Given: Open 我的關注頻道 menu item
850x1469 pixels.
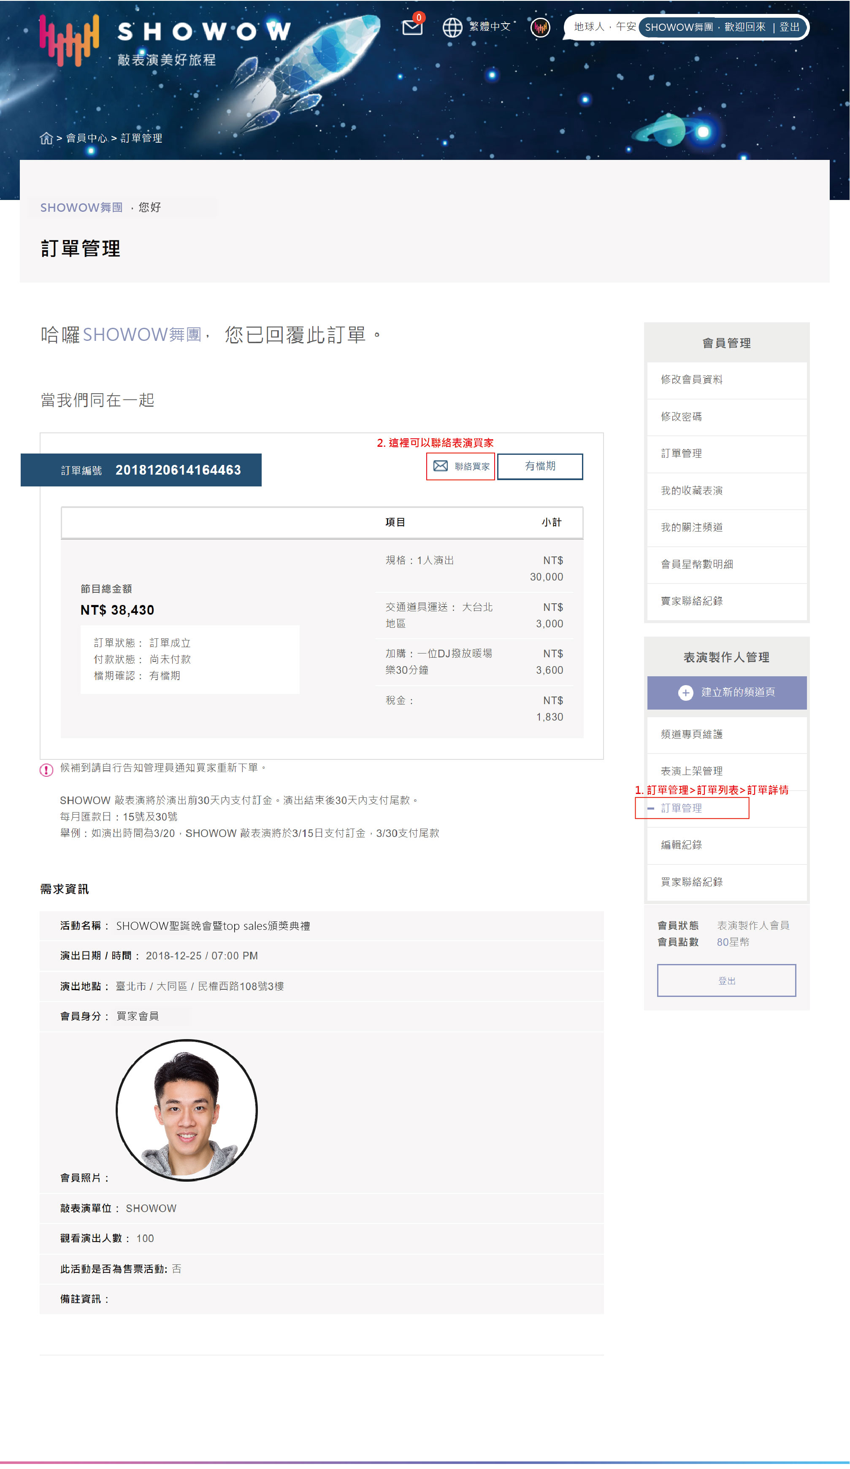Looking at the screenshot, I should [726, 528].
